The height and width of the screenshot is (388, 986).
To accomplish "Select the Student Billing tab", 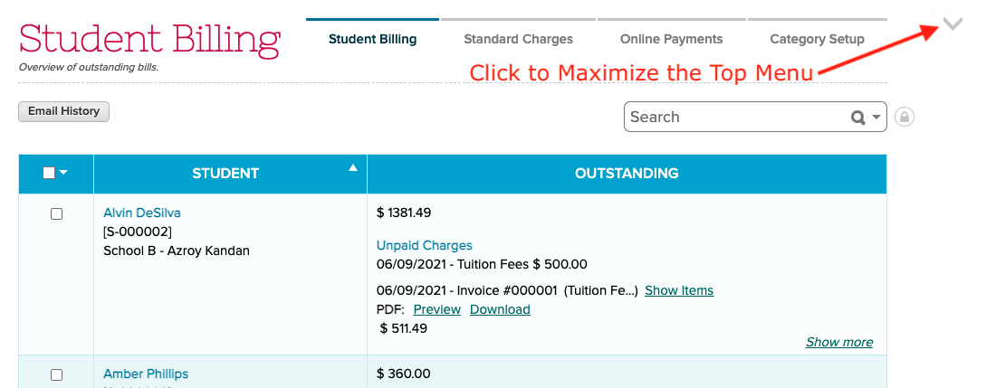I will click(x=372, y=39).
